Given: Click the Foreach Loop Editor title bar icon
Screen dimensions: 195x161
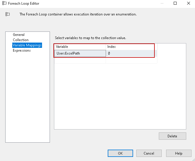Looking at the screenshot, I should 4,3.
